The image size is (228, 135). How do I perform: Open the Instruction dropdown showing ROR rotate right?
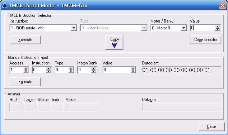(74, 28)
